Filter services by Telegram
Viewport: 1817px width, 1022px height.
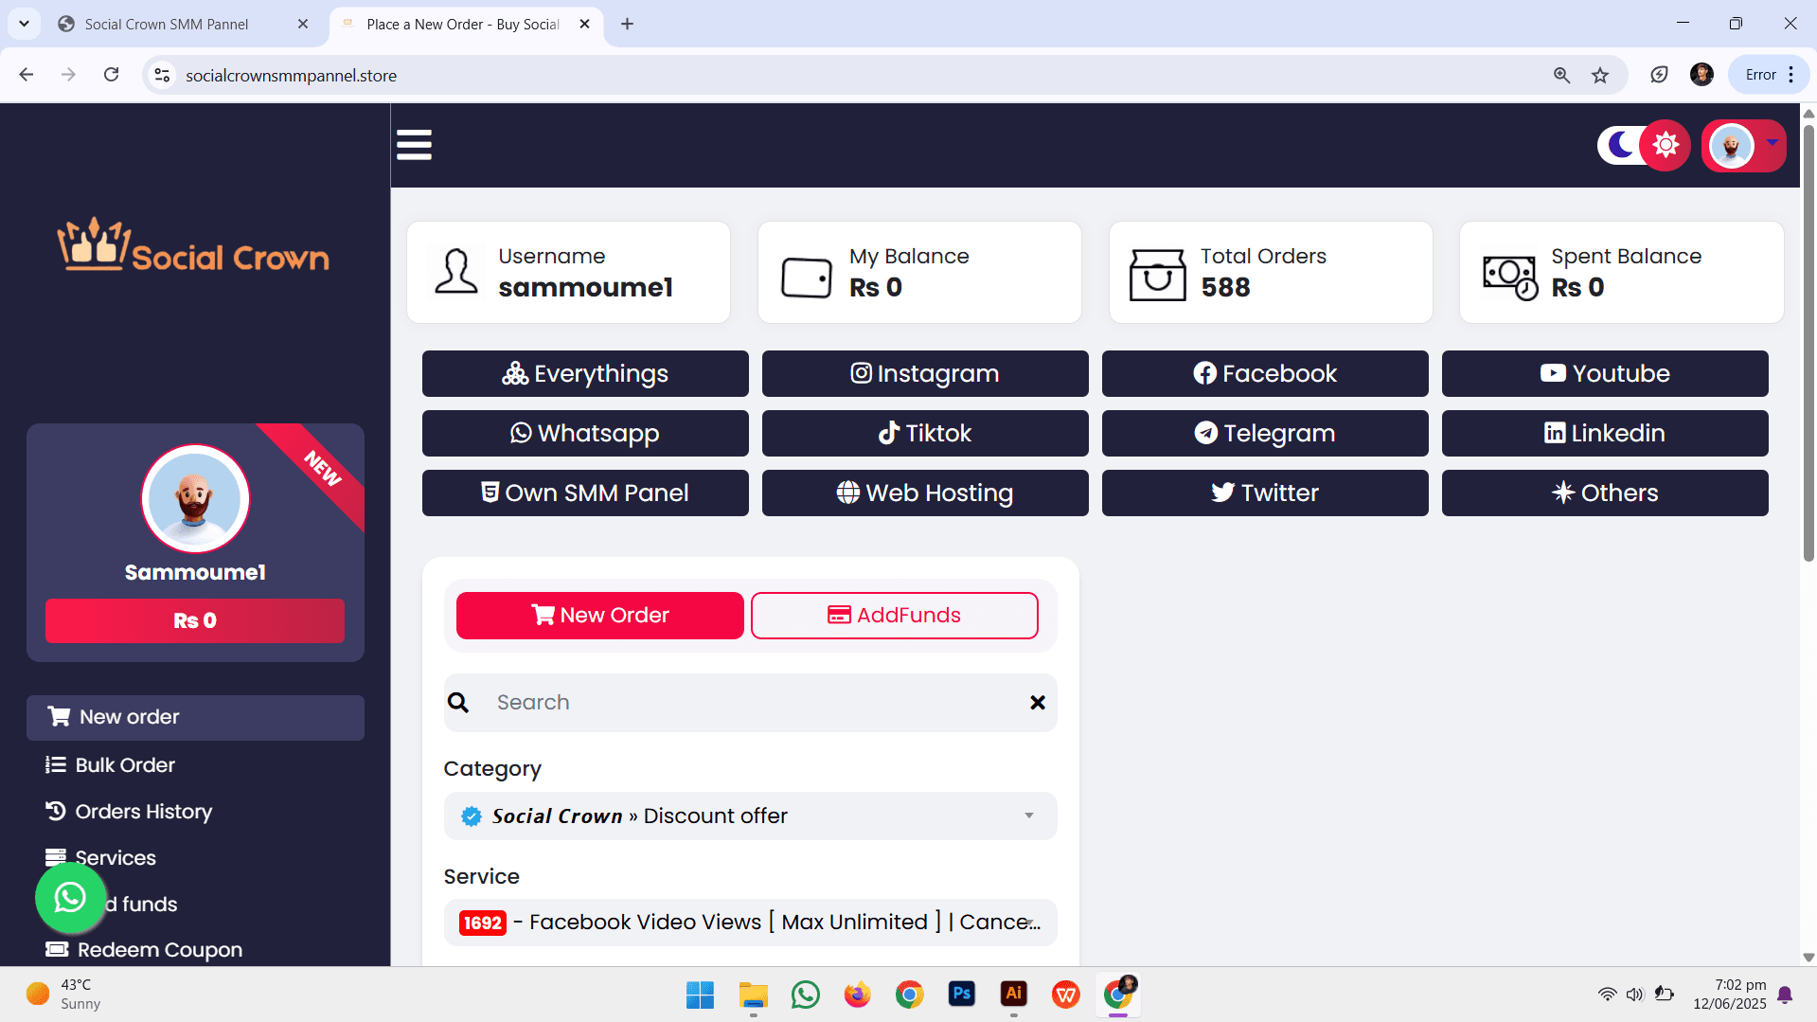click(x=1265, y=433)
